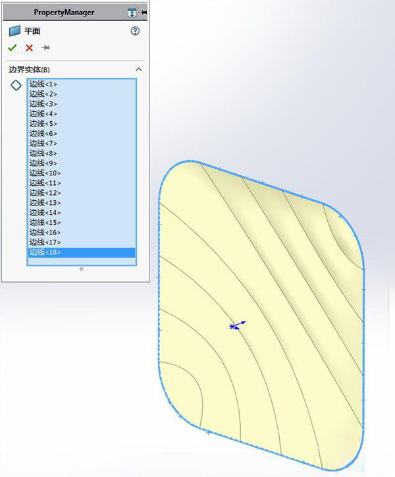Select 边线<14> in boundary list
The image size is (395, 477).
[x=82, y=213]
